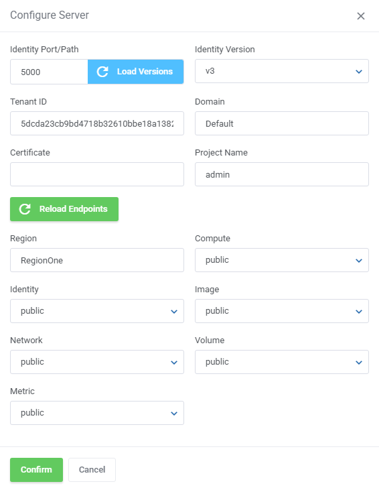Click the Metric label
Viewport: 379px width, 492px height.
(22, 391)
